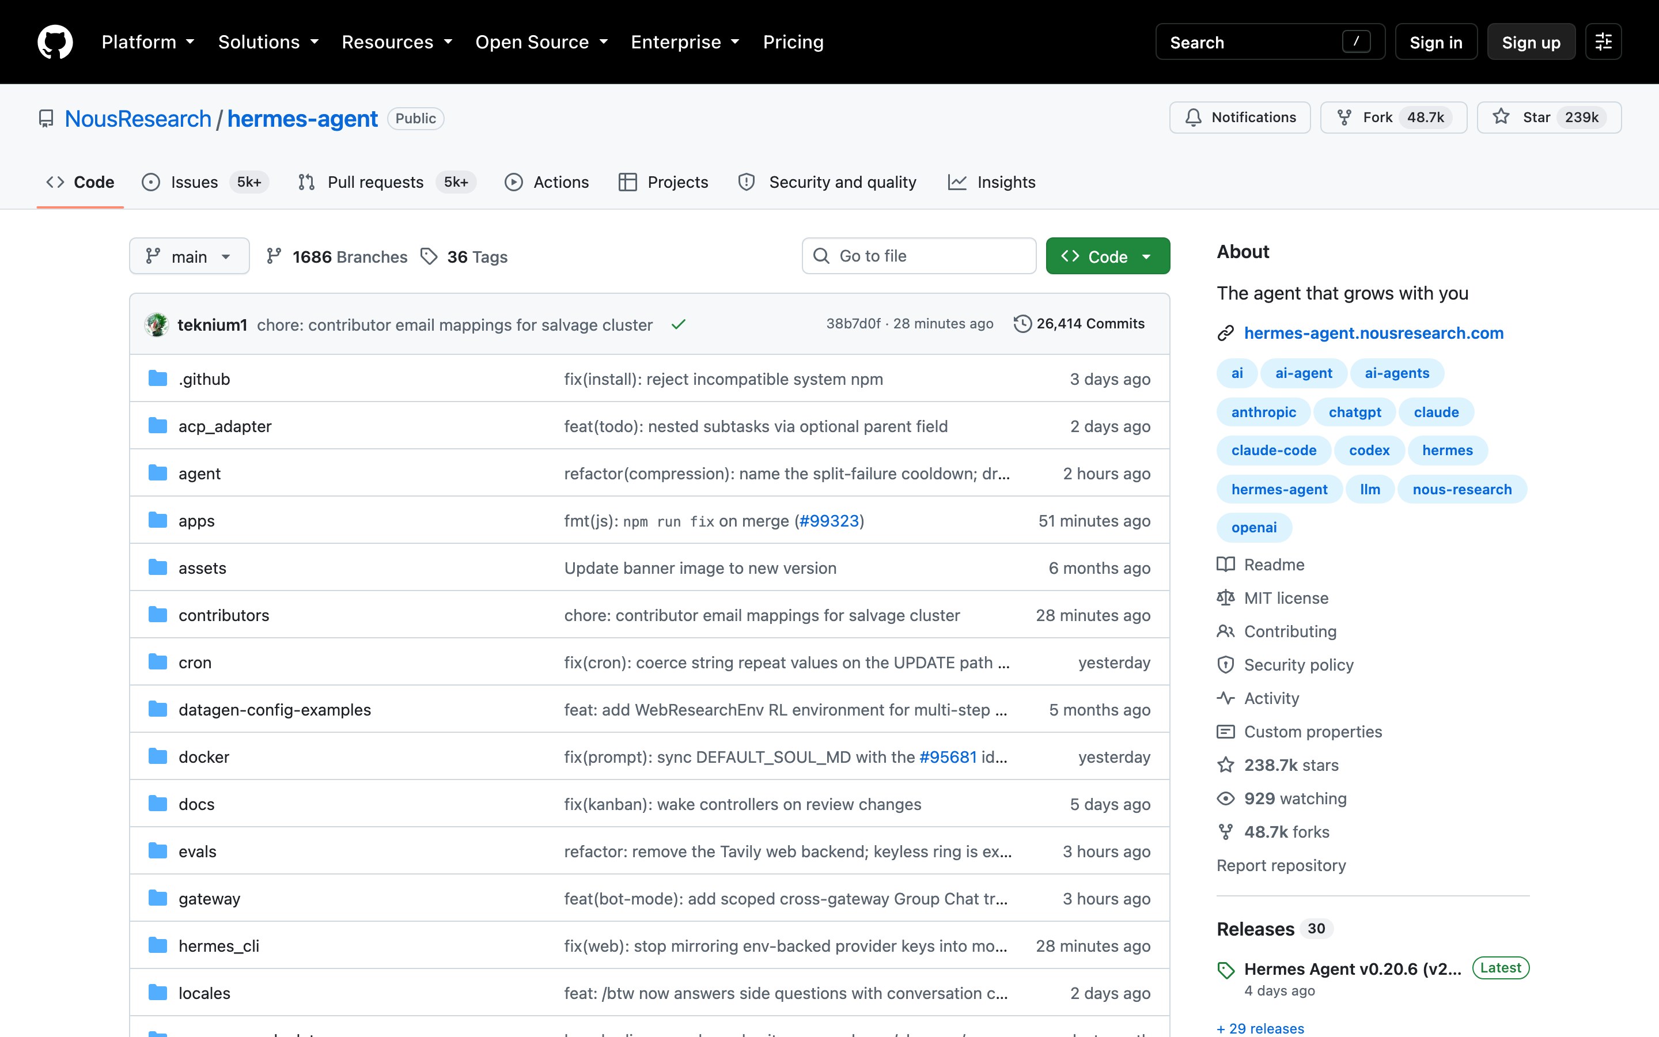Click the Contributing people icon
The width and height of the screenshot is (1659, 1037).
1225,631
